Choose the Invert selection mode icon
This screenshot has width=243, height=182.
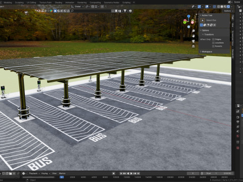click(211, 25)
